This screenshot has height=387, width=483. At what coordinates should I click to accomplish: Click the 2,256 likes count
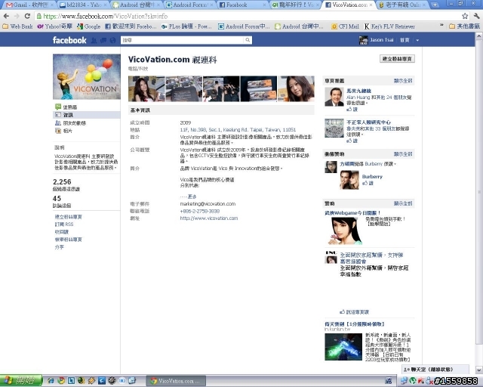[62, 182]
